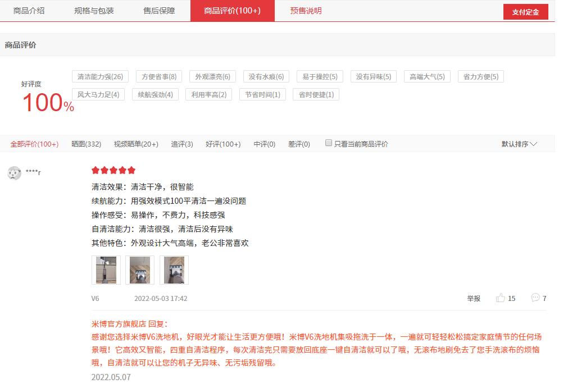
Task: Click the red 支付定金 button
Action: (x=525, y=11)
